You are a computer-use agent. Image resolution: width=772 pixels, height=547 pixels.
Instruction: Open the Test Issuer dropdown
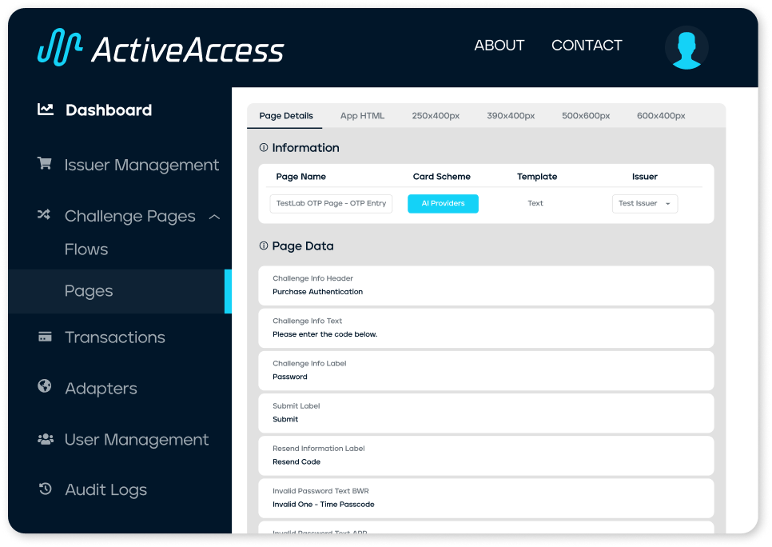click(644, 203)
